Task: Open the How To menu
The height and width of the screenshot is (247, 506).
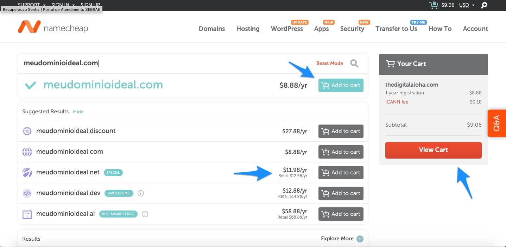Action: tap(440, 29)
